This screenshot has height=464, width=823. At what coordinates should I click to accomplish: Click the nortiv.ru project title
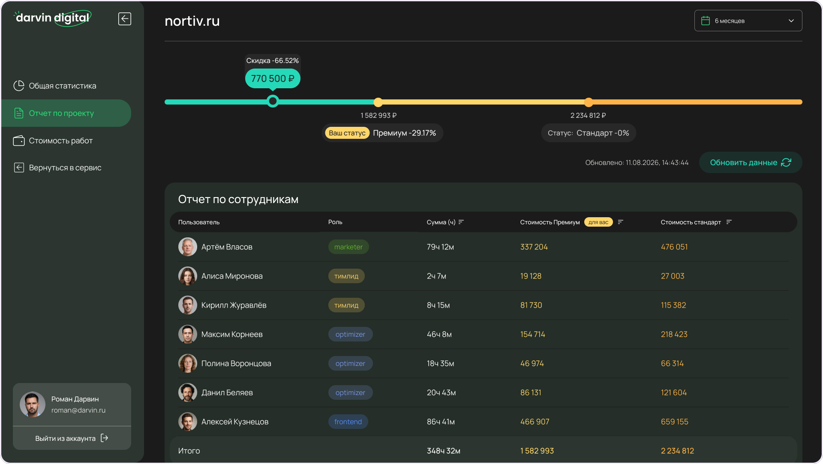[192, 21]
